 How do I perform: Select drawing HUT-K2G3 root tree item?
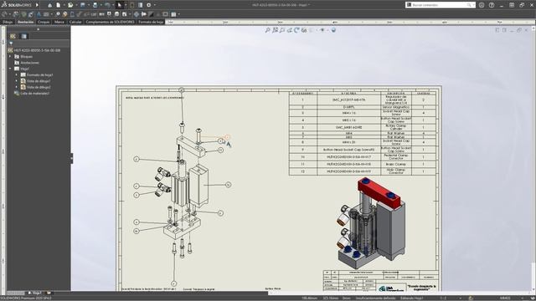tap(34, 50)
